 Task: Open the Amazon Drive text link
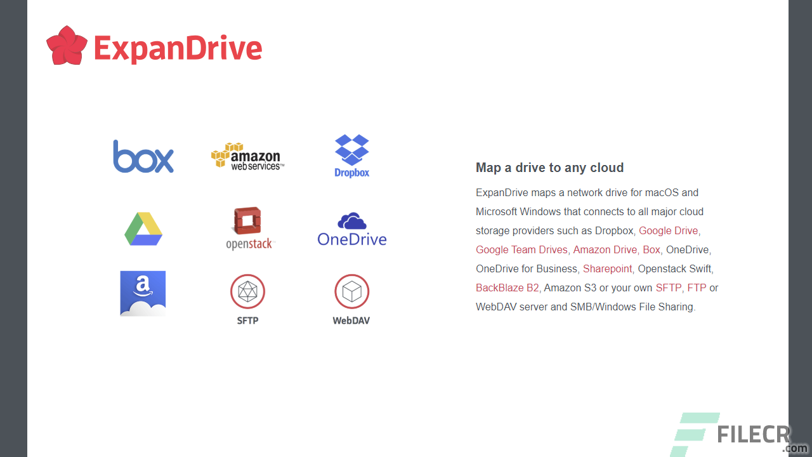[x=605, y=250]
